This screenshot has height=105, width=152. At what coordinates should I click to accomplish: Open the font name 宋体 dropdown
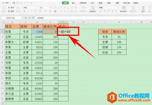[x=39, y=7]
